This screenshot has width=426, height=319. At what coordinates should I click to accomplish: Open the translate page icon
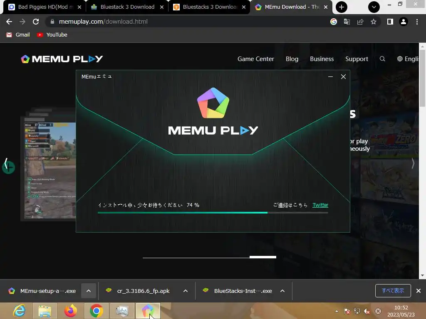(347, 22)
